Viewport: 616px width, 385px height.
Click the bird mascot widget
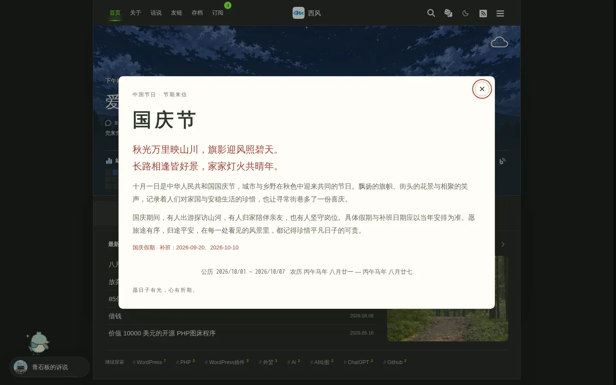click(38, 343)
